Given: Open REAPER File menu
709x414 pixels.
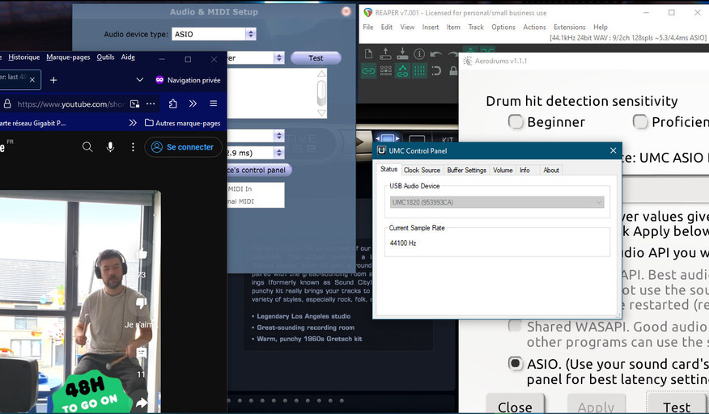Looking at the screenshot, I should (368, 27).
